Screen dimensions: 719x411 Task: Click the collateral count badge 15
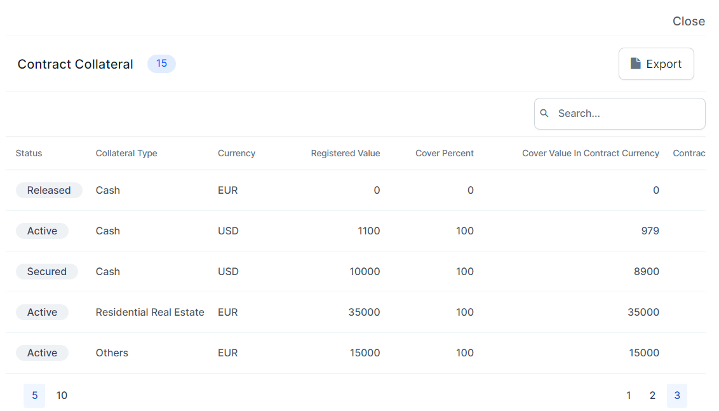(161, 64)
